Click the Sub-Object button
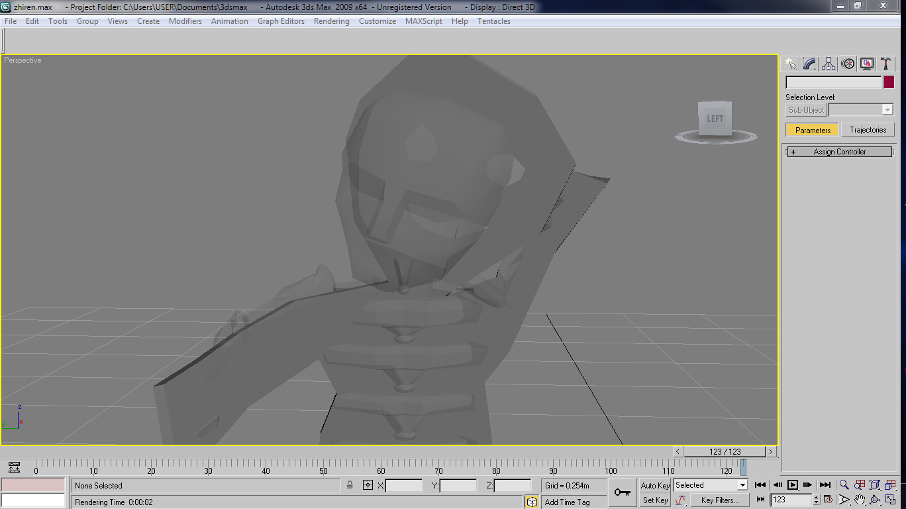This screenshot has width=906, height=509. click(806, 110)
